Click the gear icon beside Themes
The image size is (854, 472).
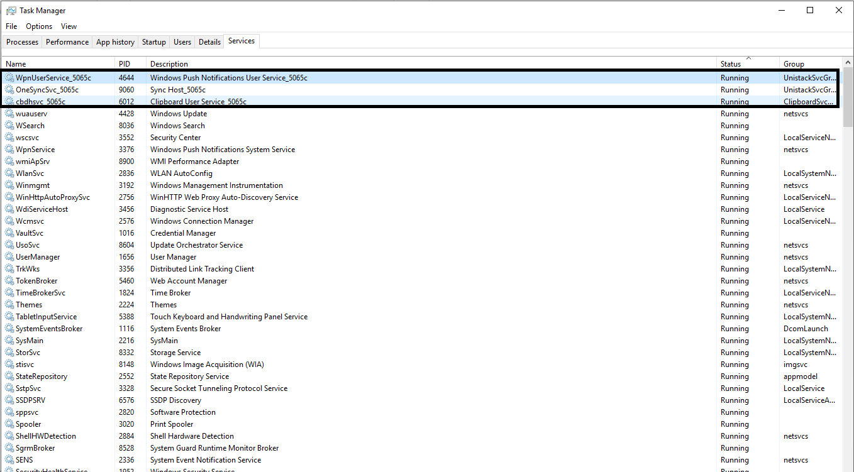(9, 305)
